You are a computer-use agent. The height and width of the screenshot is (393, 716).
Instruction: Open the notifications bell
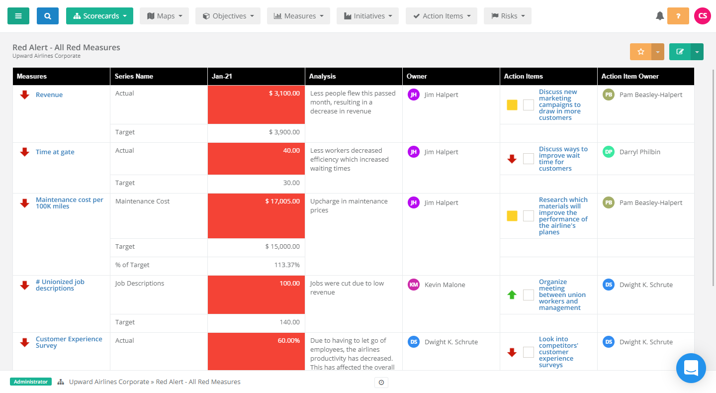pos(660,15)
